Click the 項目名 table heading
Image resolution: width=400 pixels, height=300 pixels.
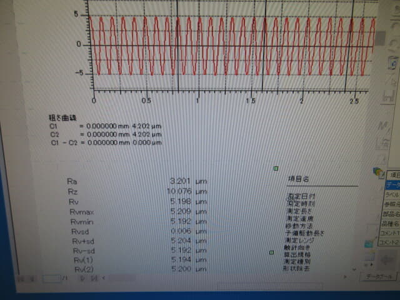[x=299, y=179]
